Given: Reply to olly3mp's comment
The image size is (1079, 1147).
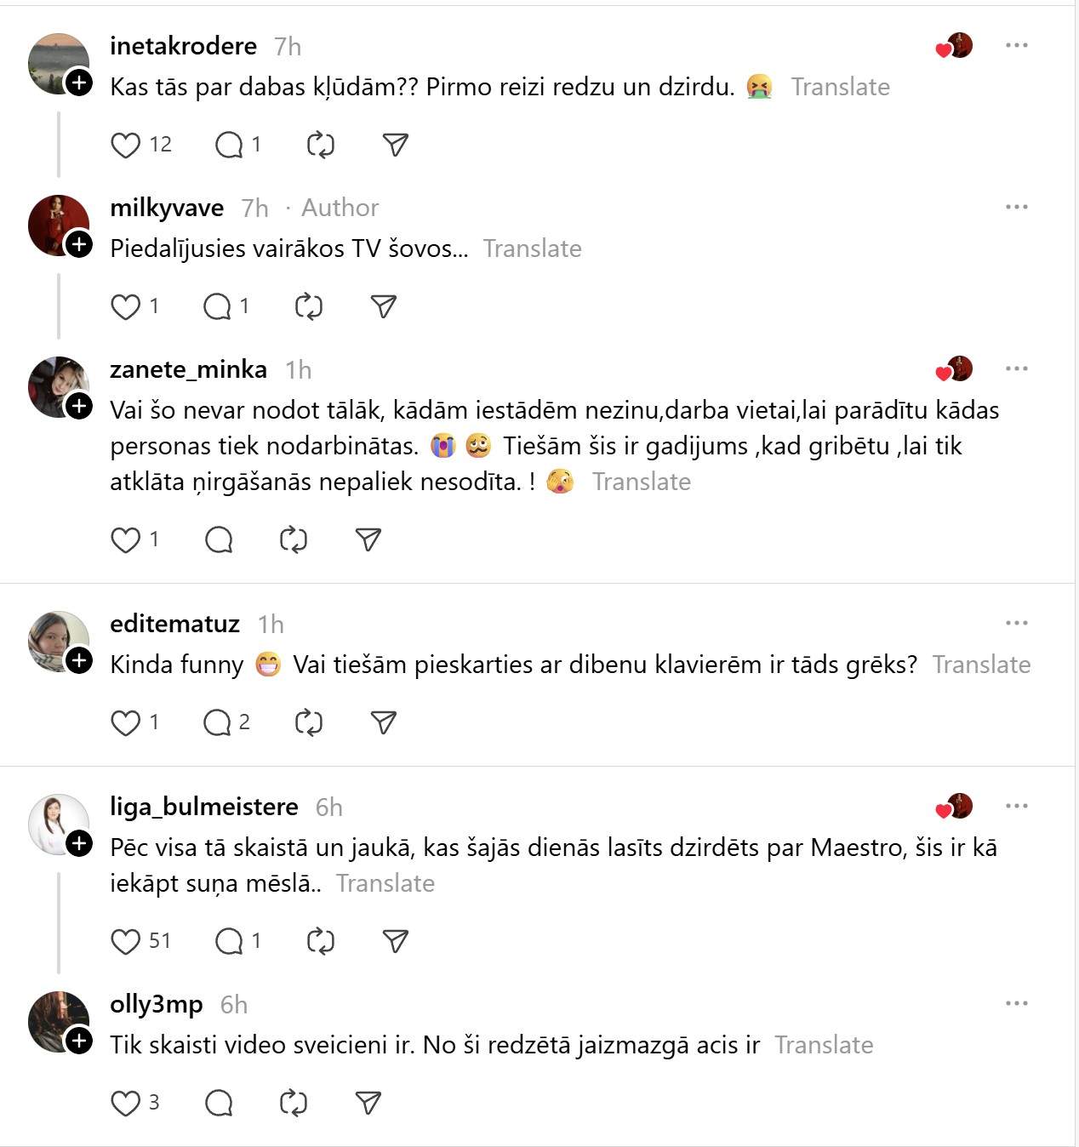Looking at the screenshot, I should [219, 1104].
